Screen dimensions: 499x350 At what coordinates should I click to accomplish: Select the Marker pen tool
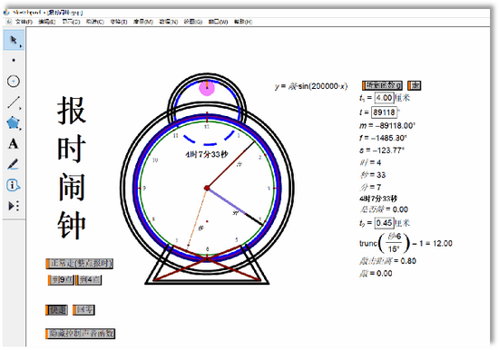pyautogui.click(x=13, y=164)
